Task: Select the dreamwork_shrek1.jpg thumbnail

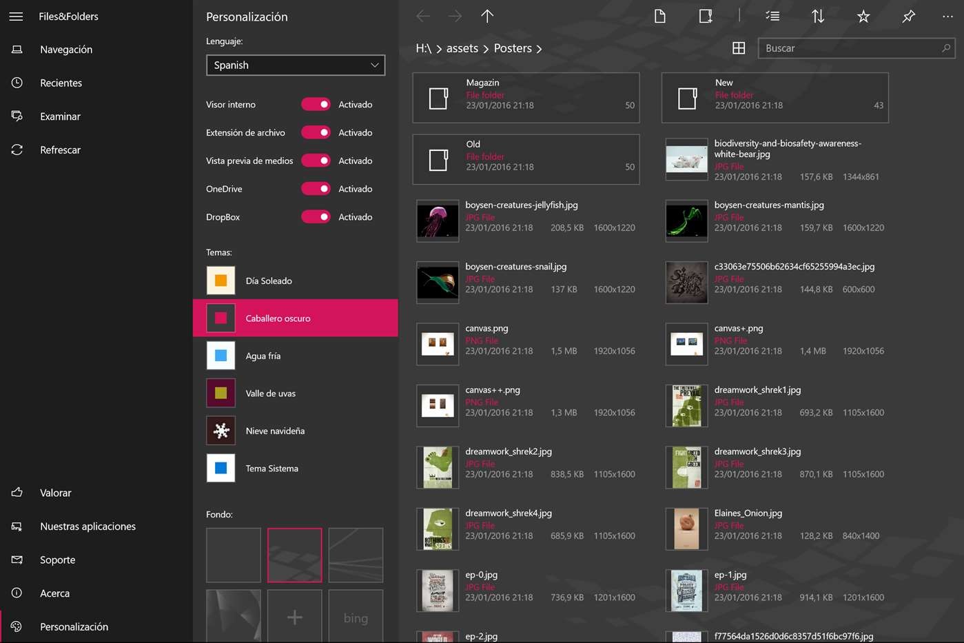Action: click(687, 406)
